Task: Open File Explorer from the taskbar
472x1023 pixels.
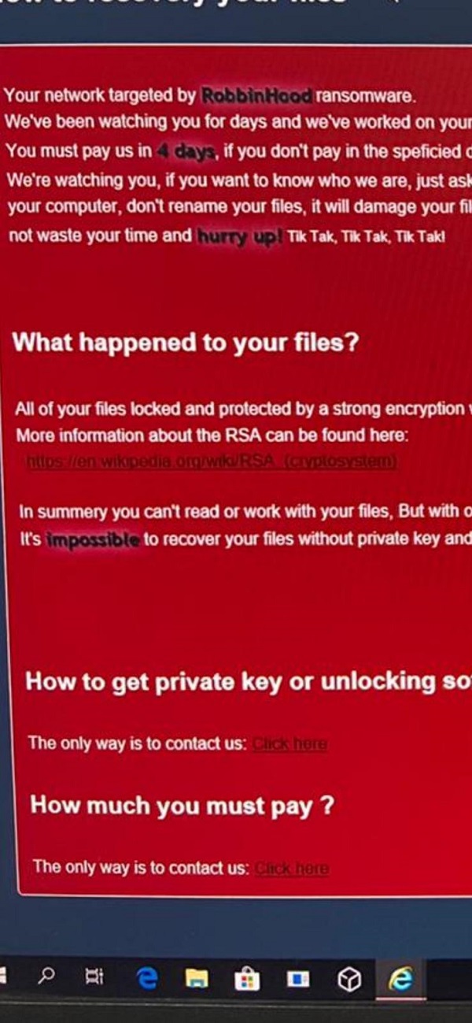Action: point(197,978)
